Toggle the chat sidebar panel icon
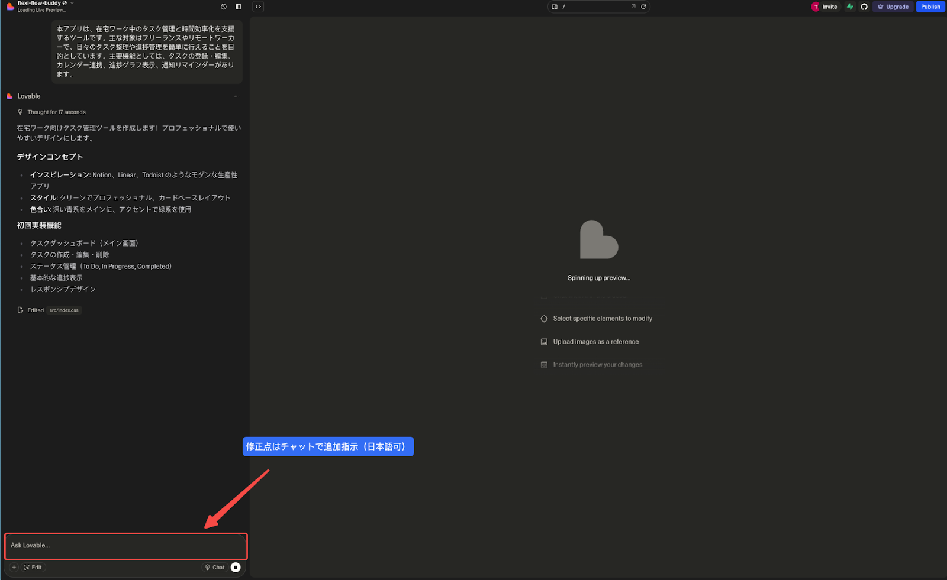Viewport: 947px width, 580px height. point(239,7)
